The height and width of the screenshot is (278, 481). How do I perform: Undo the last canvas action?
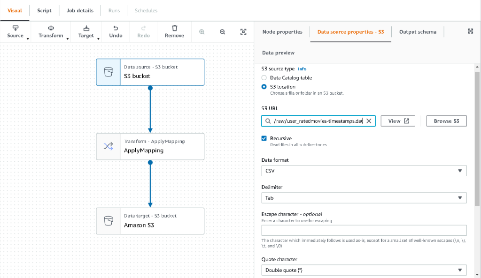pyautogui.click(x=116, y=32)
